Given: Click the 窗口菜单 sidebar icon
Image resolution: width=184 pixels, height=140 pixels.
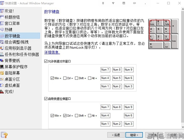Looking at the screenshot, I should pos(2,23).
